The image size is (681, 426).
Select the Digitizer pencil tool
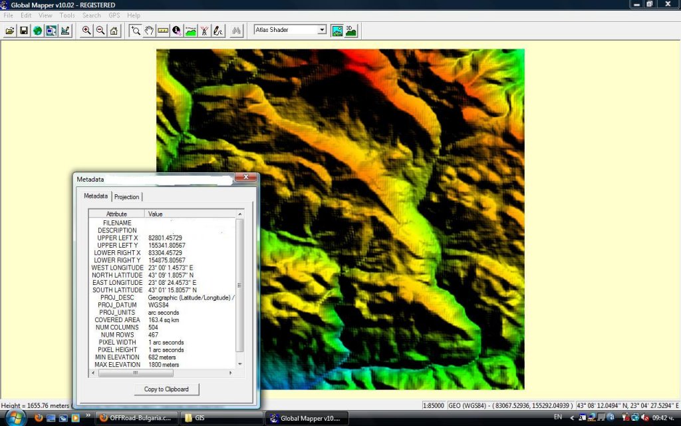(217, 31)
